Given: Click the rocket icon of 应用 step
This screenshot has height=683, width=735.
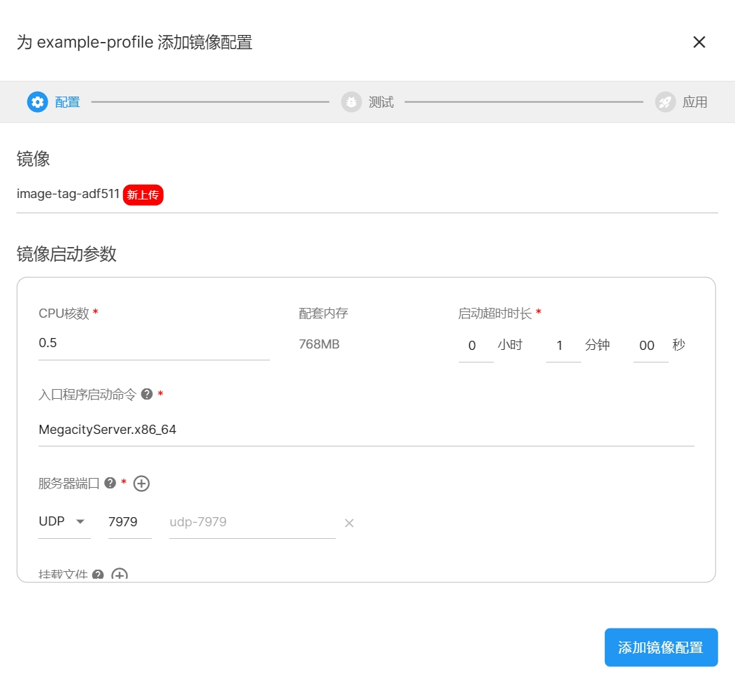Looking at the screenshot, I should pyautogui.click(x=665, y=102).
